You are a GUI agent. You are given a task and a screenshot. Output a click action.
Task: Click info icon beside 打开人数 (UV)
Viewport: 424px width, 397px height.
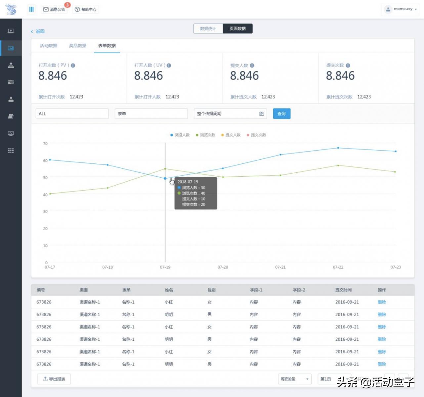point(169,66)
